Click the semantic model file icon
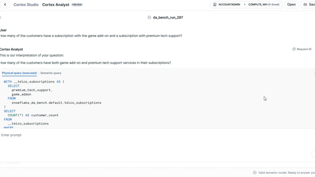 (149, 18)
